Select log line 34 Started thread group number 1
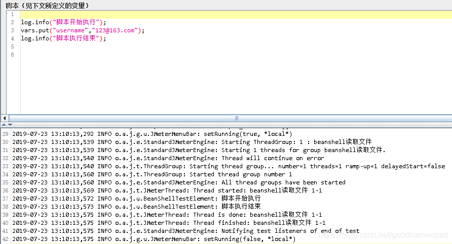Image resolution: width=452 pixels, height=244 pixels. [152, 174]
